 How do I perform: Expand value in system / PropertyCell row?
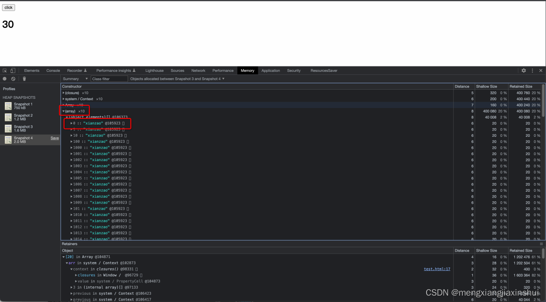pos(76,281)
